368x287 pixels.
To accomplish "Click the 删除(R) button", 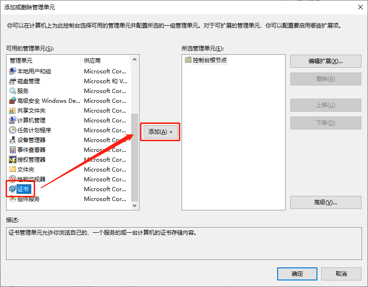I will click(x=325, y=79).
